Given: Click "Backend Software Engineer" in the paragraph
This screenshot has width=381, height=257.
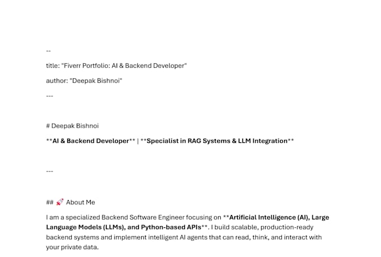Looking at the screenshot, I should click(143, 217).
